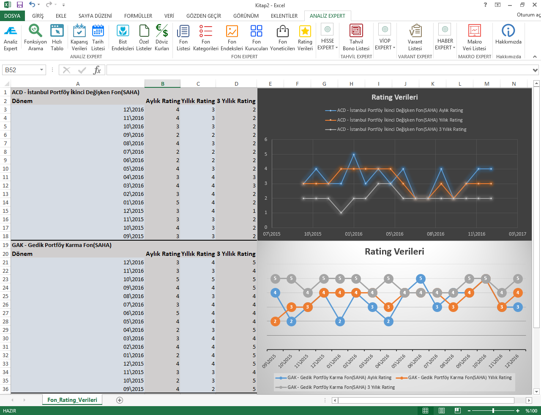
Task: Open Ribbon Display Options
Action: tap(498, 5)
